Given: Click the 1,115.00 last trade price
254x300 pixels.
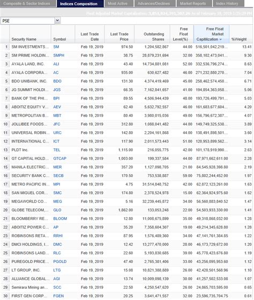Looking at the screenshot, I should pyautogui.click(x=126, y=150).
